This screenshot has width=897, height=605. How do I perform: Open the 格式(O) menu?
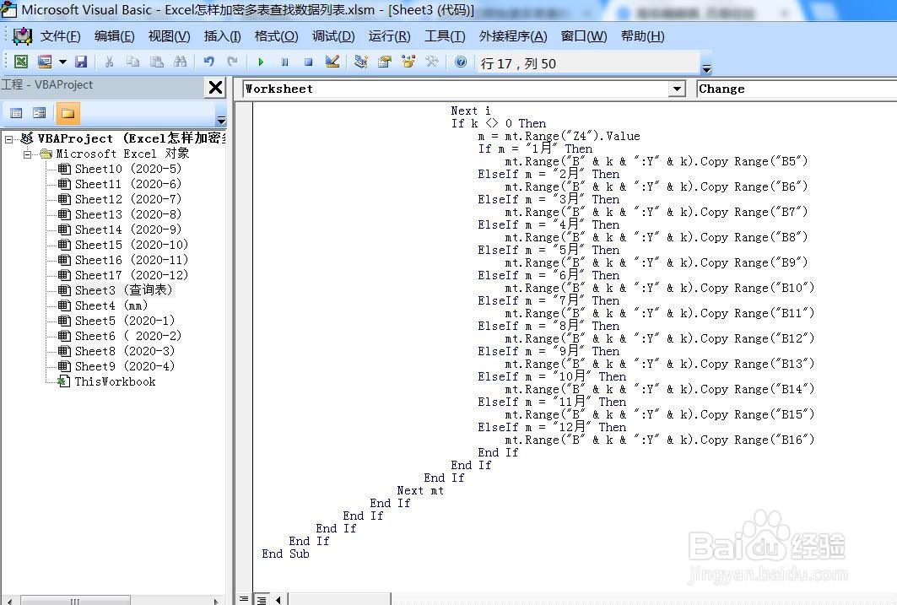pyautogui.click(x=276, y=36)
